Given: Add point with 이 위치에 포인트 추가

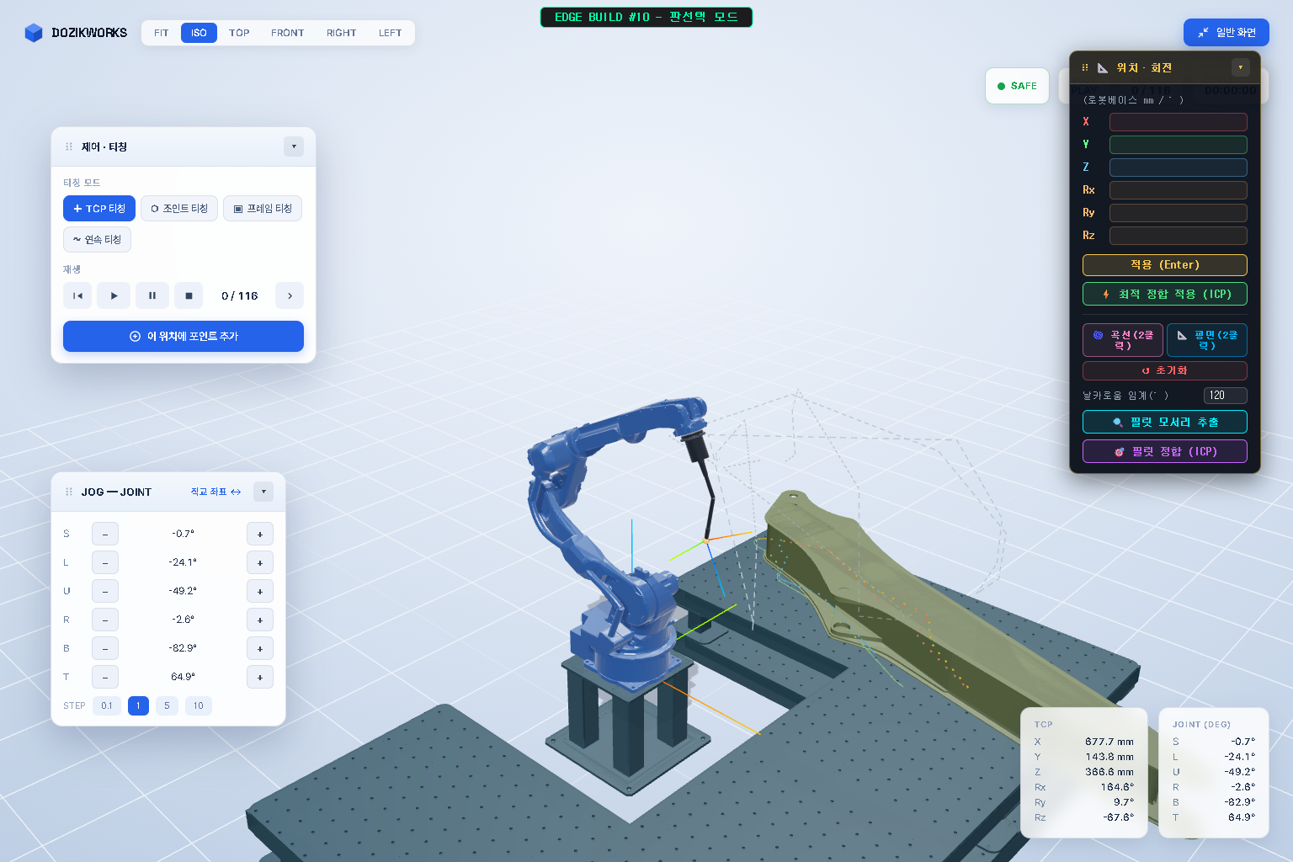Looking at the screenshot, I should (184, 336).
